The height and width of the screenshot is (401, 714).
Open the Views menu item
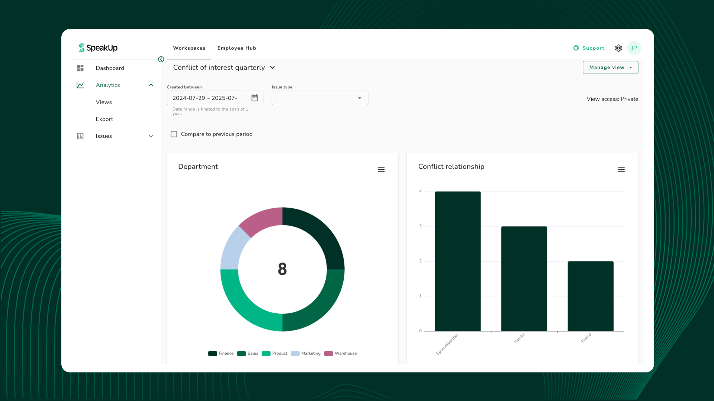tap(104, 102)
